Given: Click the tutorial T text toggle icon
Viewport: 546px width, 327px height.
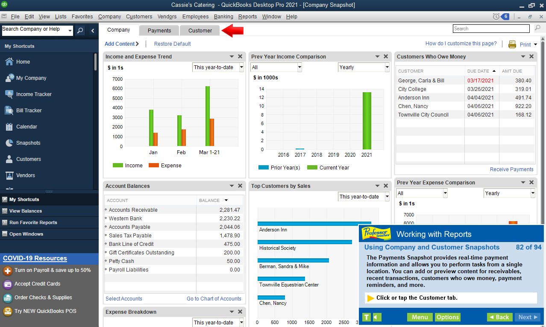Looking at the screenshot, I should click(x=367, y=317).
